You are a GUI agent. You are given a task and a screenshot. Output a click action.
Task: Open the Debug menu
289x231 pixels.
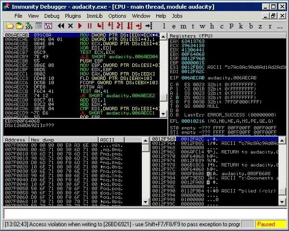(x=52, y=16)
